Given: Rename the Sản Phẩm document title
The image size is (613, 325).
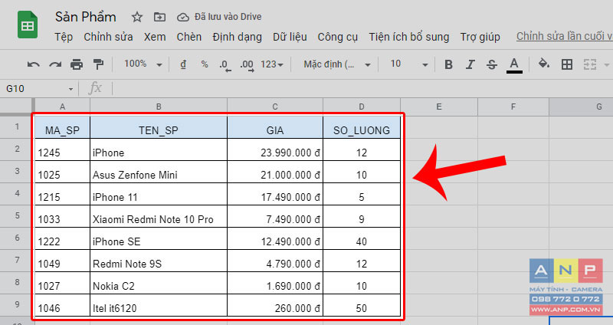Looking at the screenshot, I should tap(86, 17).
